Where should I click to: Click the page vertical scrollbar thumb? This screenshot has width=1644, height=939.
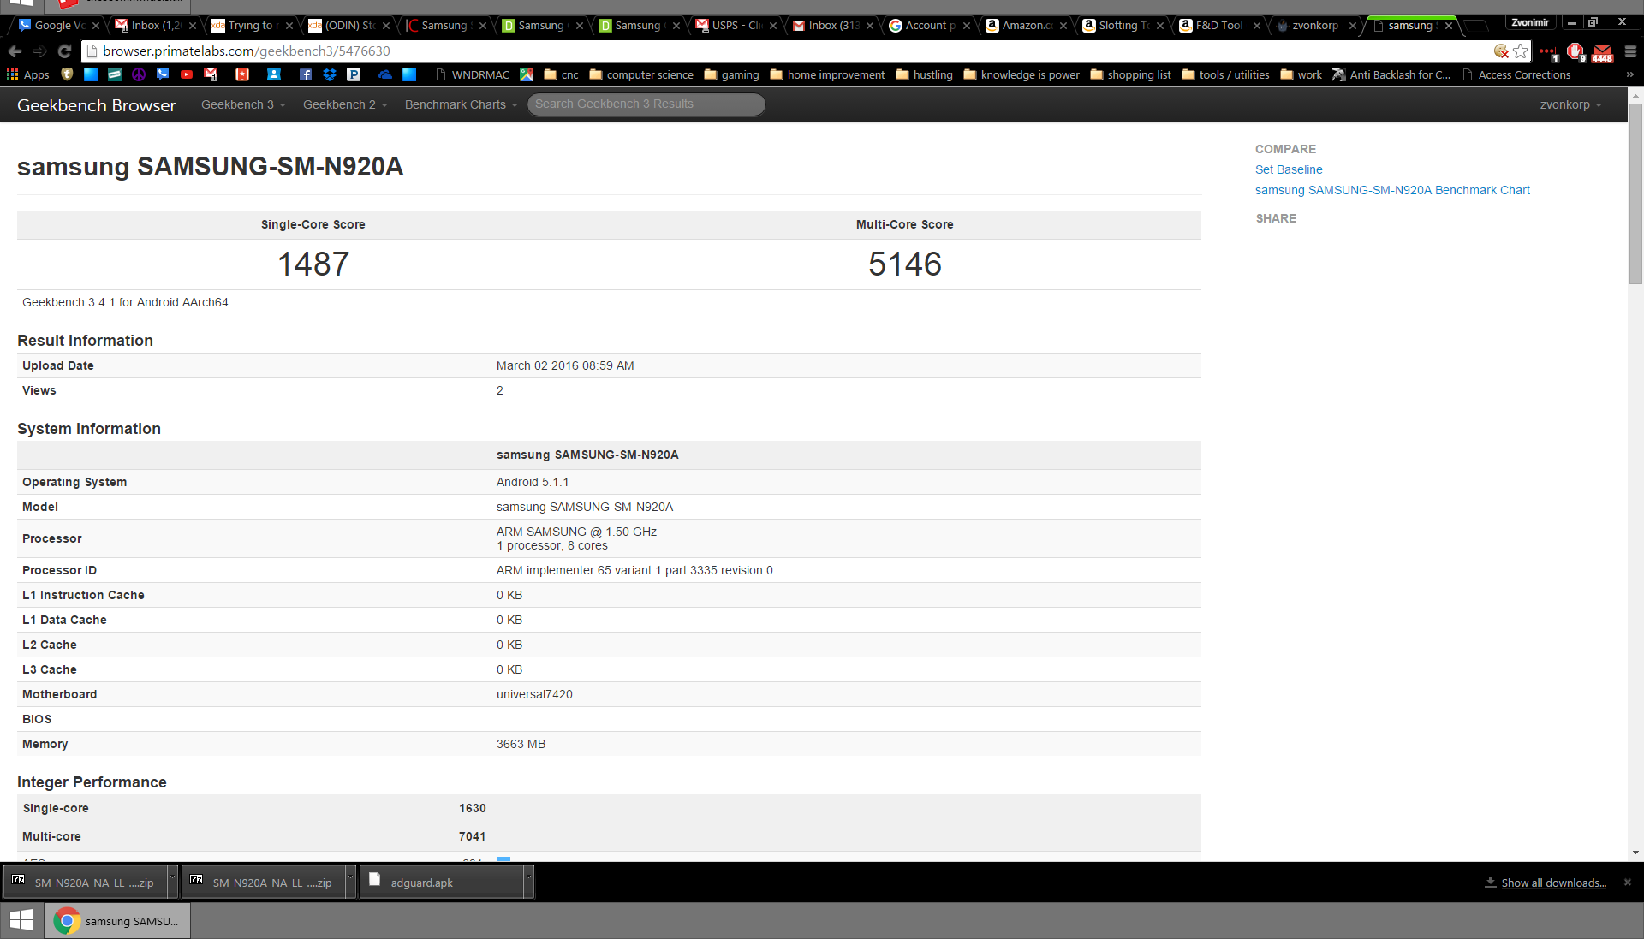click(x=1635, y=193)
